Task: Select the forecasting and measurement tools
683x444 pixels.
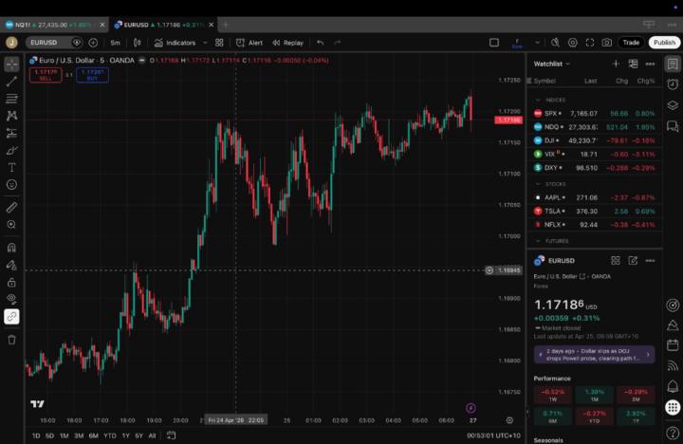Action: point(11,133)
